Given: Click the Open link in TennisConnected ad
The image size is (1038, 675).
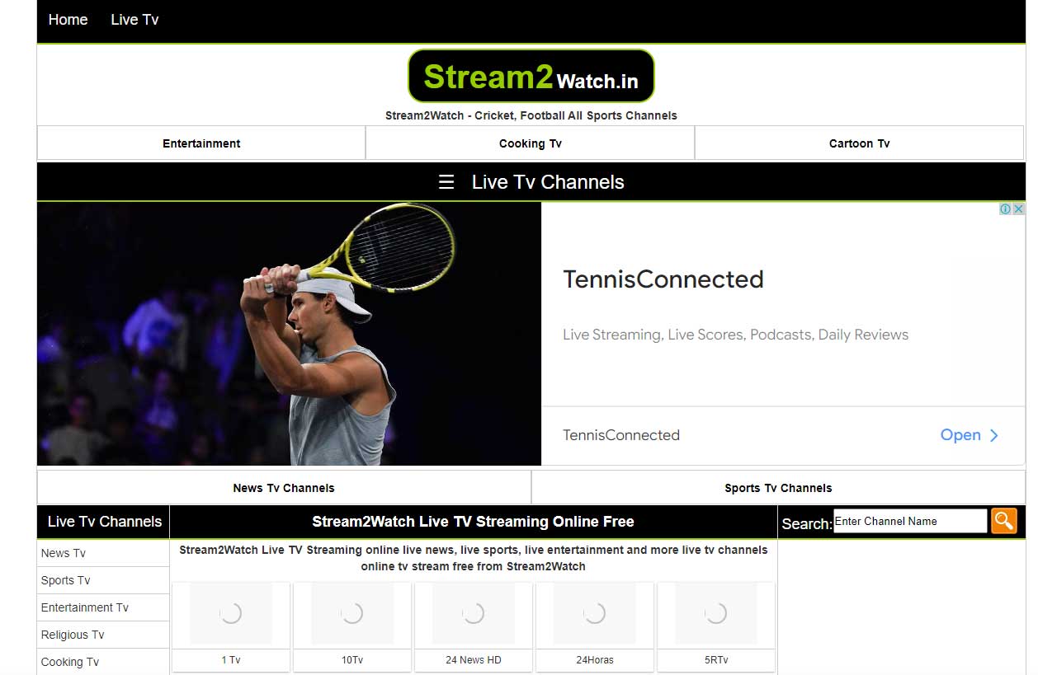Looking at the screenshot, I should pyautogui.click(x=960, y=435).
